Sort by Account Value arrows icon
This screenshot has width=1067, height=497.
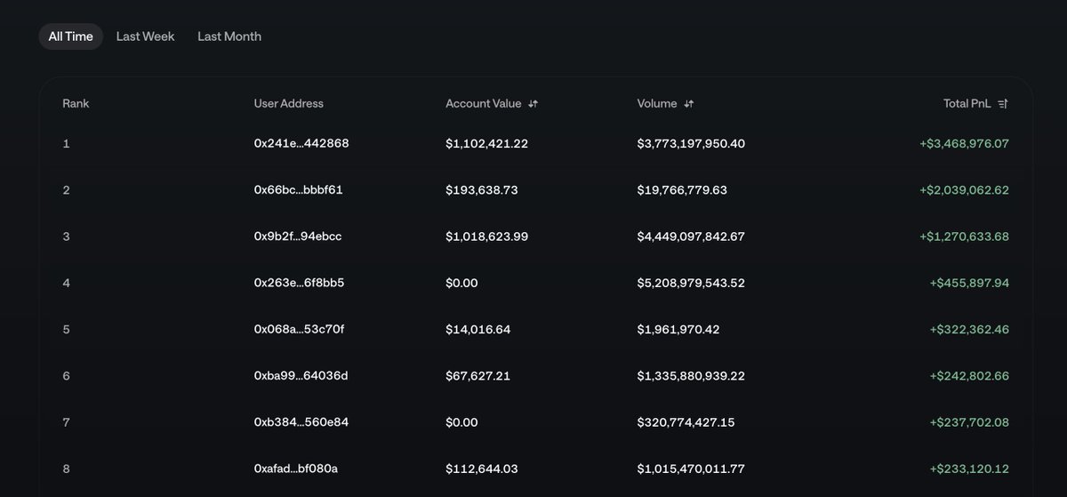(533, 104)
